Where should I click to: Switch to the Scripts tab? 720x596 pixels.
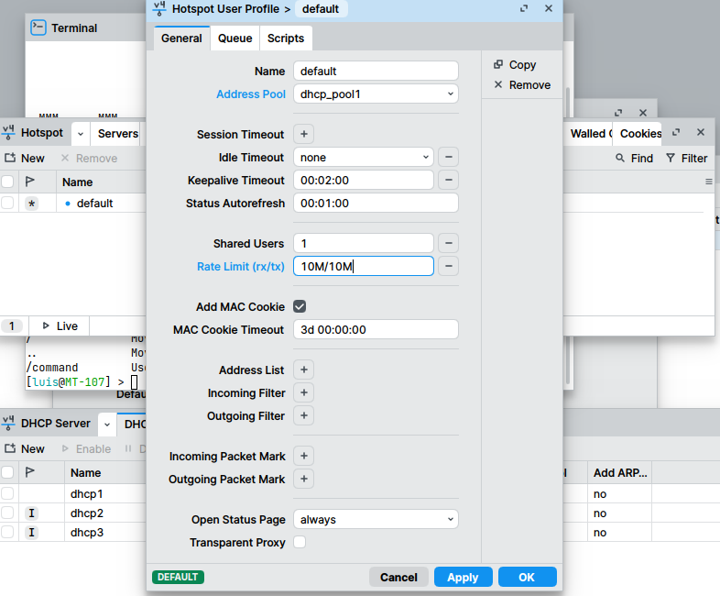tap(286, 39)
